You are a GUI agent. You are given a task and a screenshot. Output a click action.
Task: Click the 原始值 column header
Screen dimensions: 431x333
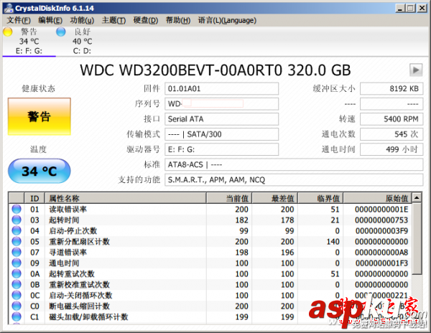(x=377, y=198)
